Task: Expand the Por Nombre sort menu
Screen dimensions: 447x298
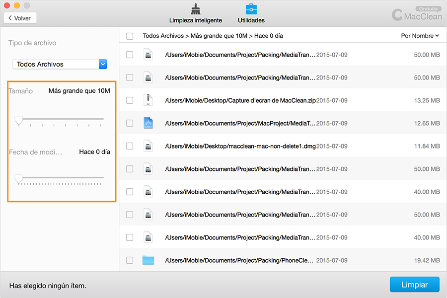Action: pyautogui.click(x=420, y=36)
